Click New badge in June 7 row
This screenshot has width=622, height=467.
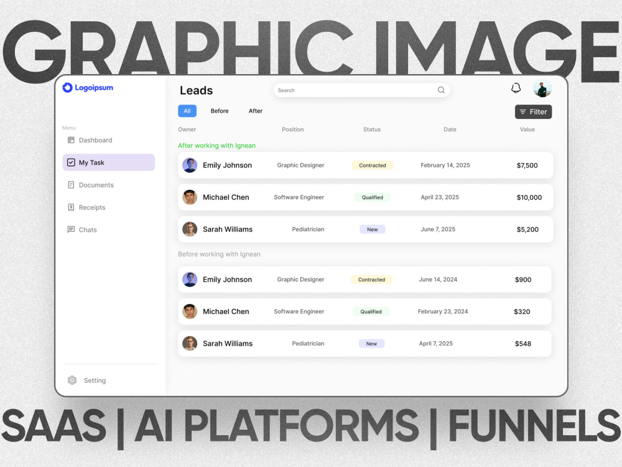pyautogui.click(x=373, y=230)
